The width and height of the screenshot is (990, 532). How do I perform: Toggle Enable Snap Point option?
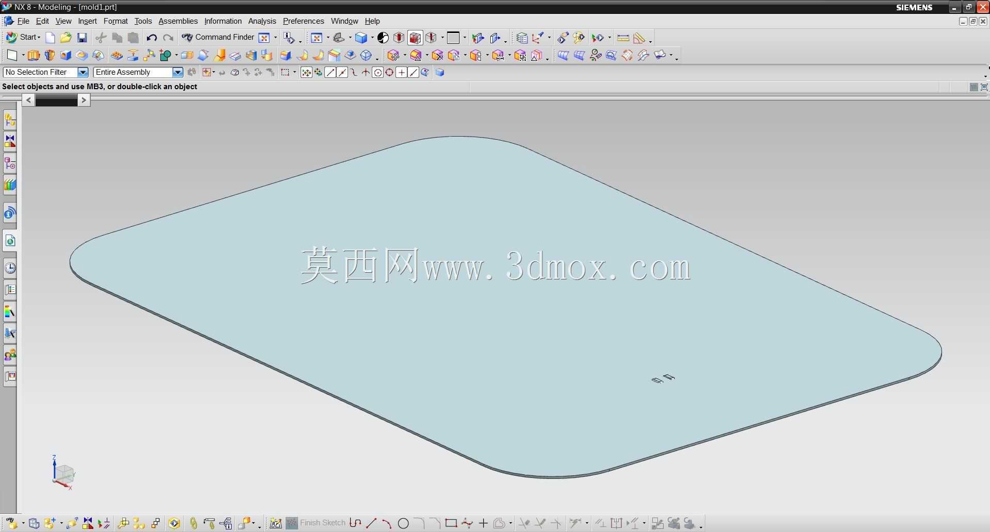pyautogui.click(x=306, y=73)
